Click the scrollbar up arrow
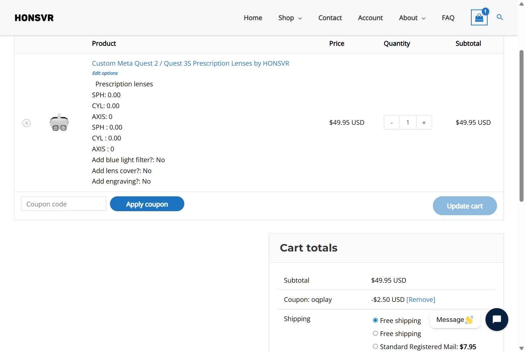The height and width of the screenshot is (352, 525). click(521, 3)
